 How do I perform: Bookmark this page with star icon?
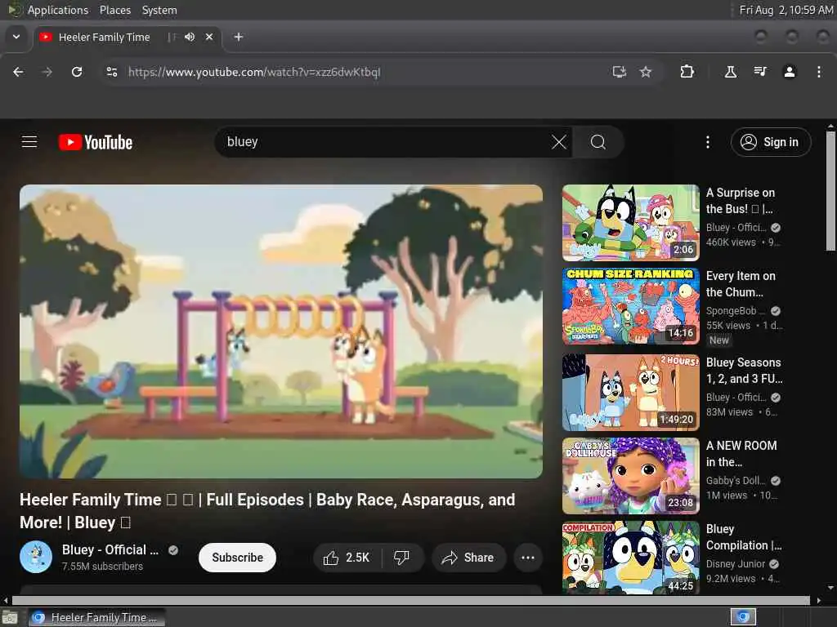(646, 72)
